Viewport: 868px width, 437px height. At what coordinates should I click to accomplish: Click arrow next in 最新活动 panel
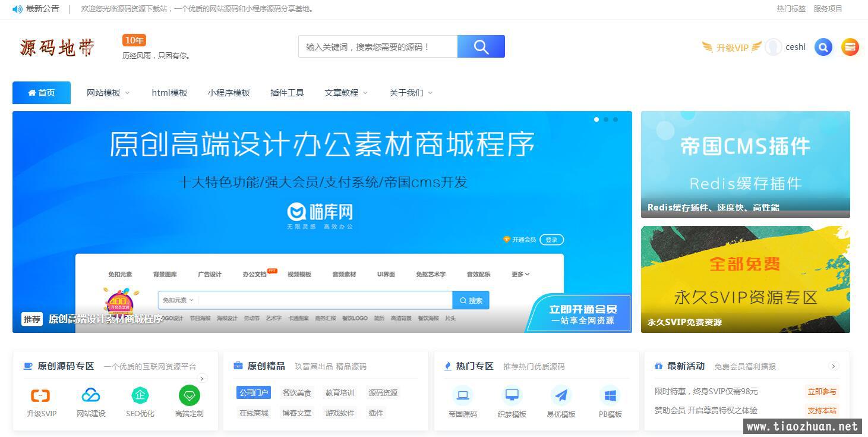(834, 366)
